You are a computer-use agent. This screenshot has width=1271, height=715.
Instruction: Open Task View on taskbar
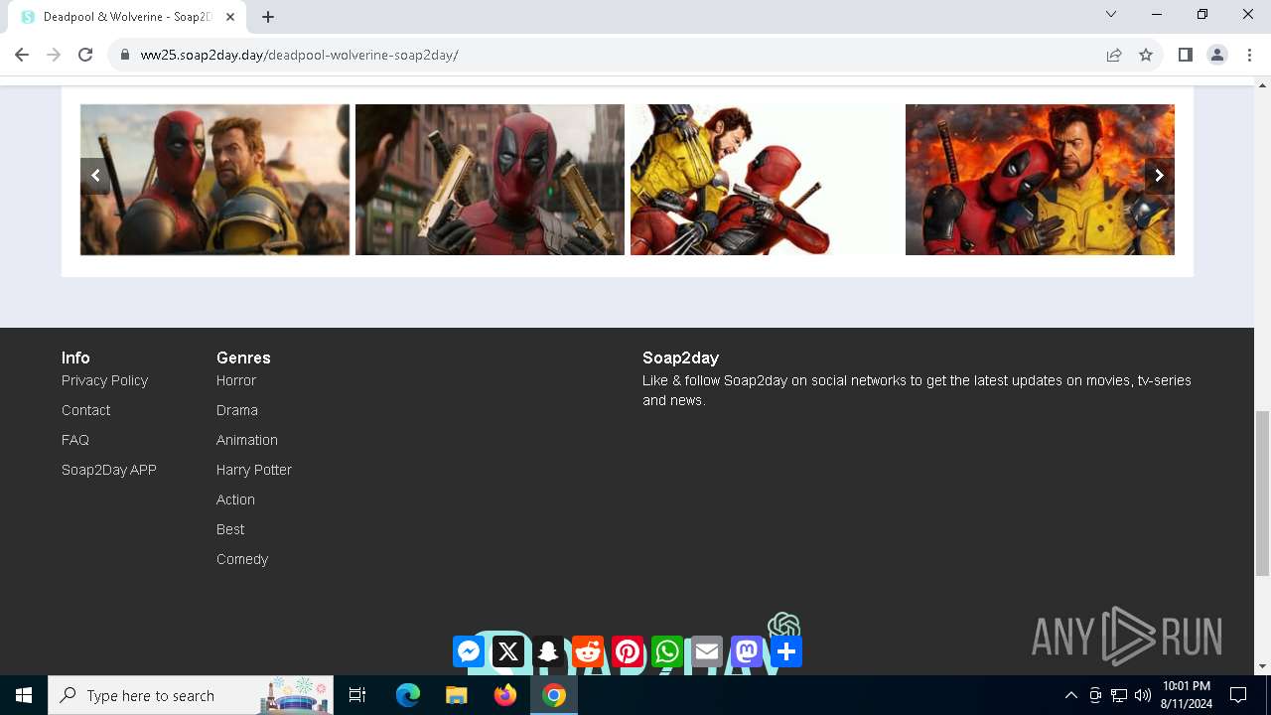[x=357, y=695]
